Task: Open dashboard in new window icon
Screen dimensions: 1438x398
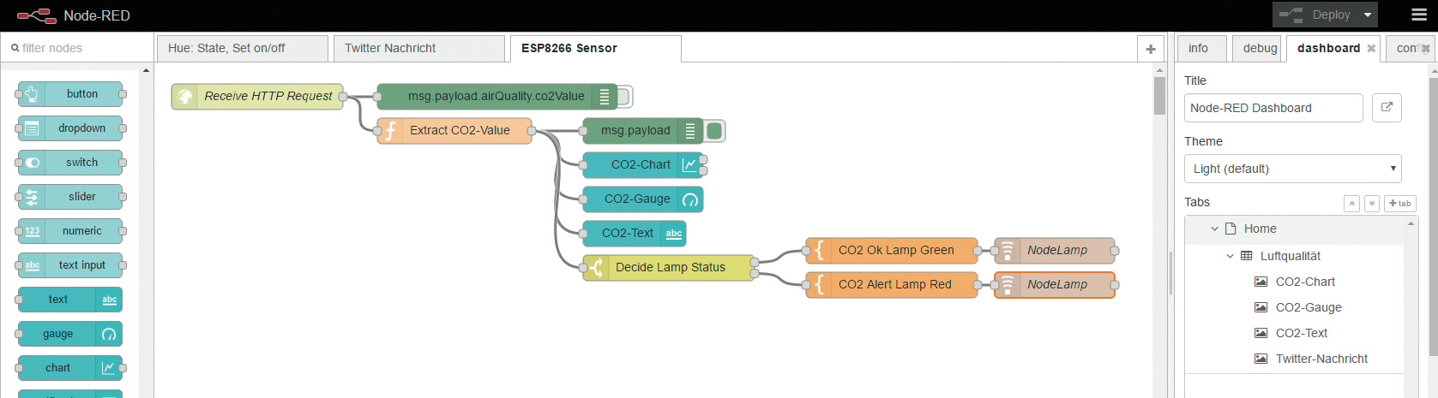Action: (x=1387, y=108)
